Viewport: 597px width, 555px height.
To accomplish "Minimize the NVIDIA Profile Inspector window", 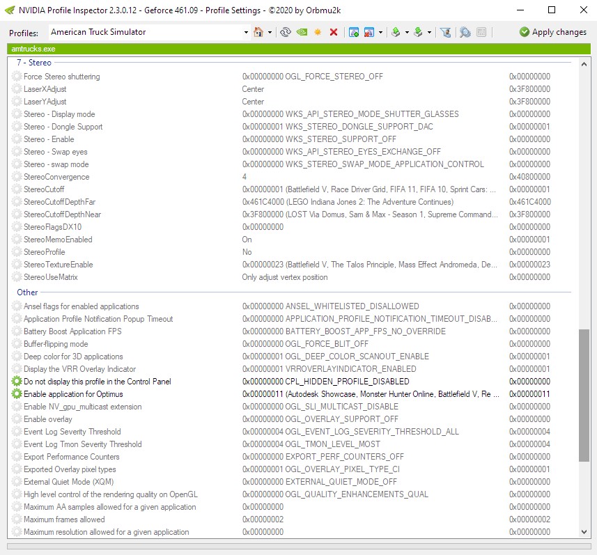I will pos(520,10).
